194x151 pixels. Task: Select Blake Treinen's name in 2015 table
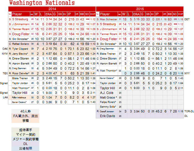[108, 54]
